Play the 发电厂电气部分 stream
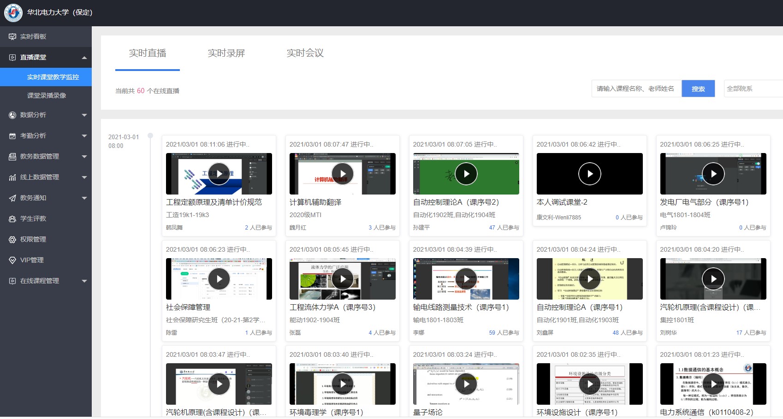Viewport: 783px width, 419px height. (713, 174)
